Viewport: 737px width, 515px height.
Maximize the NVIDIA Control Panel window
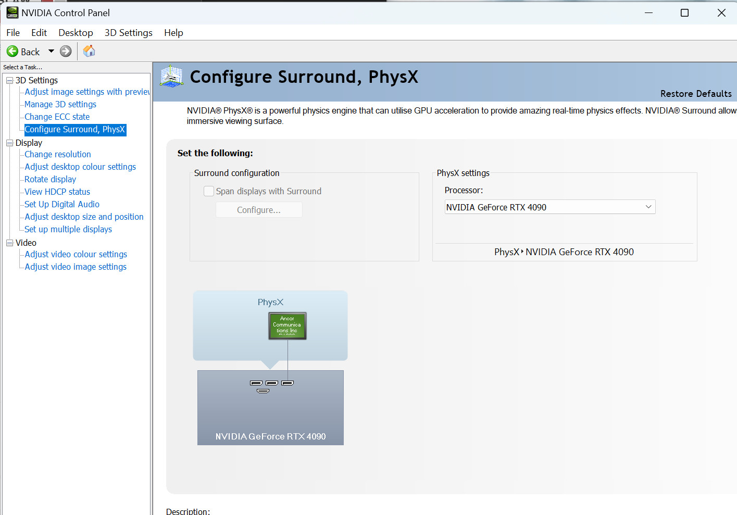pyautogui.click(x=685, y=12)
